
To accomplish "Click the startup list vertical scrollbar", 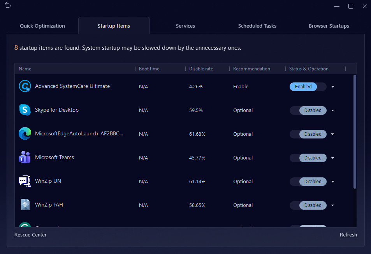I will [355, 132].
